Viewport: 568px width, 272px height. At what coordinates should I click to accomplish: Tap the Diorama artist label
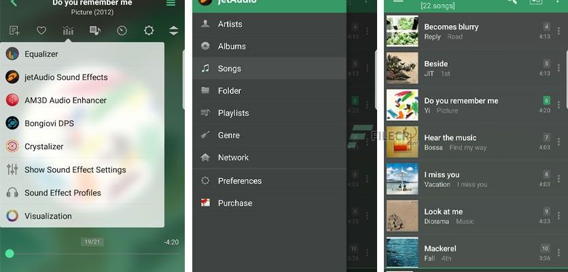(x=436, y=221)
